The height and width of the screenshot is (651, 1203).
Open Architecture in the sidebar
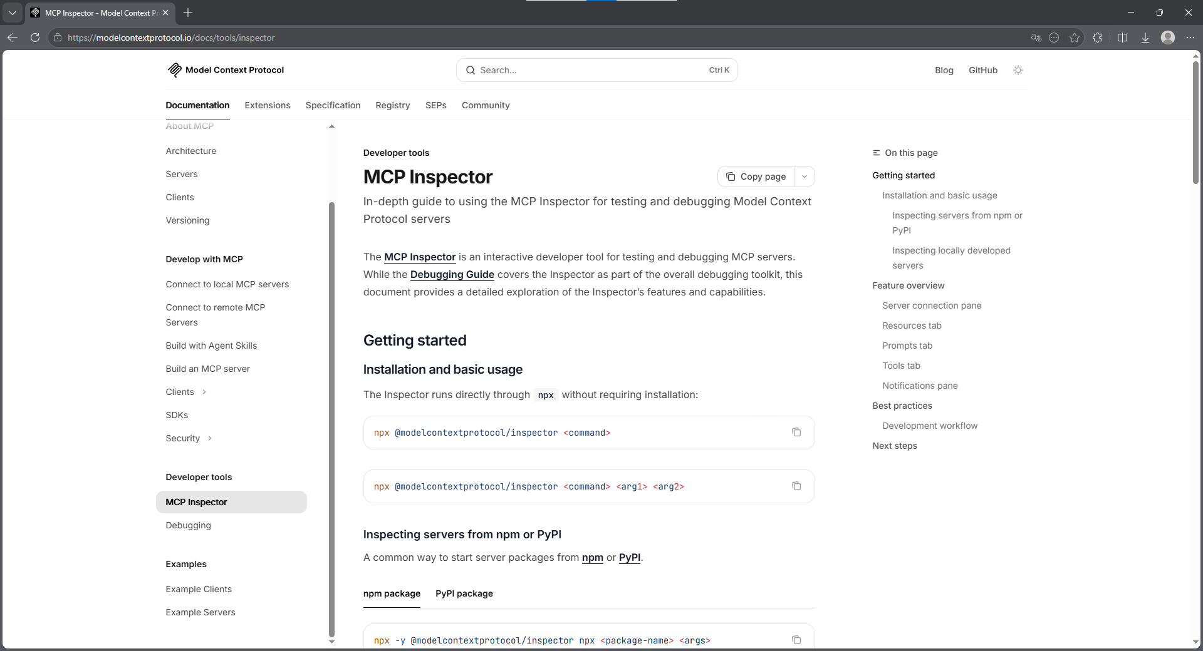coord(191,151)
